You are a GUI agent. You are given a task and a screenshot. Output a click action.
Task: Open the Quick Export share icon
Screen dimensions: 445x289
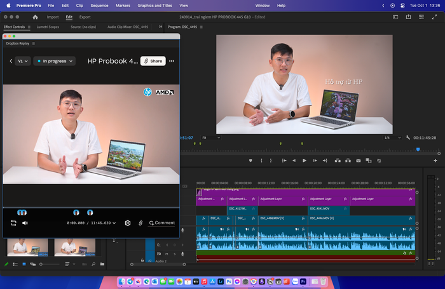pyautogui.click(x=408, y=17)
